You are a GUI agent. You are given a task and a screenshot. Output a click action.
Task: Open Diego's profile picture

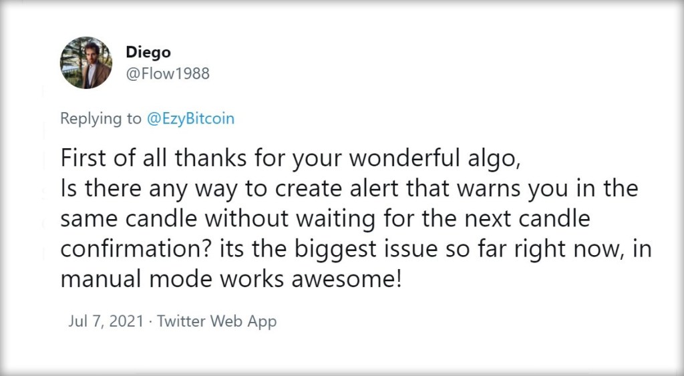[86, 63]
